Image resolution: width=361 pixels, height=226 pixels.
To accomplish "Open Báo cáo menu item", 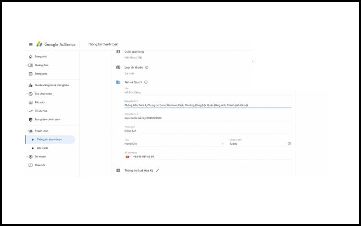I will (x=40, y=103).
